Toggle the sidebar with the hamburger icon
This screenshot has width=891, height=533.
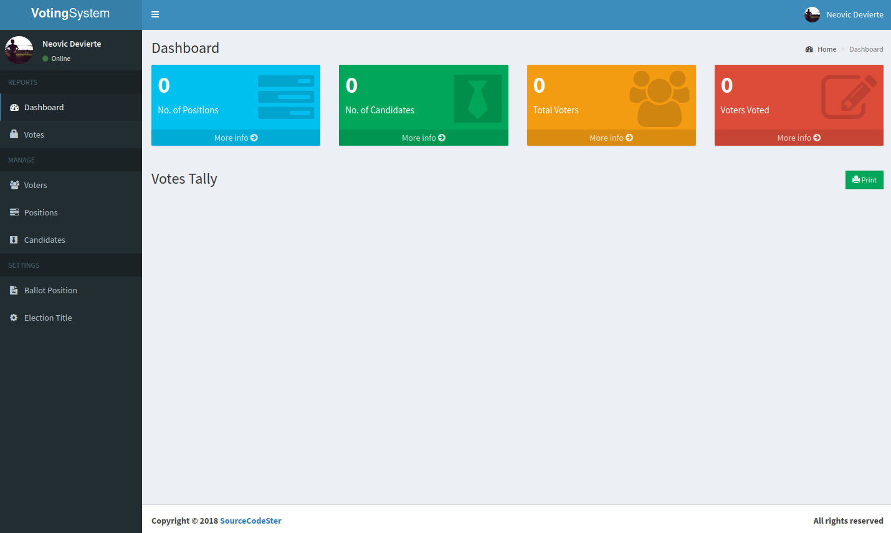pos(155,14)
